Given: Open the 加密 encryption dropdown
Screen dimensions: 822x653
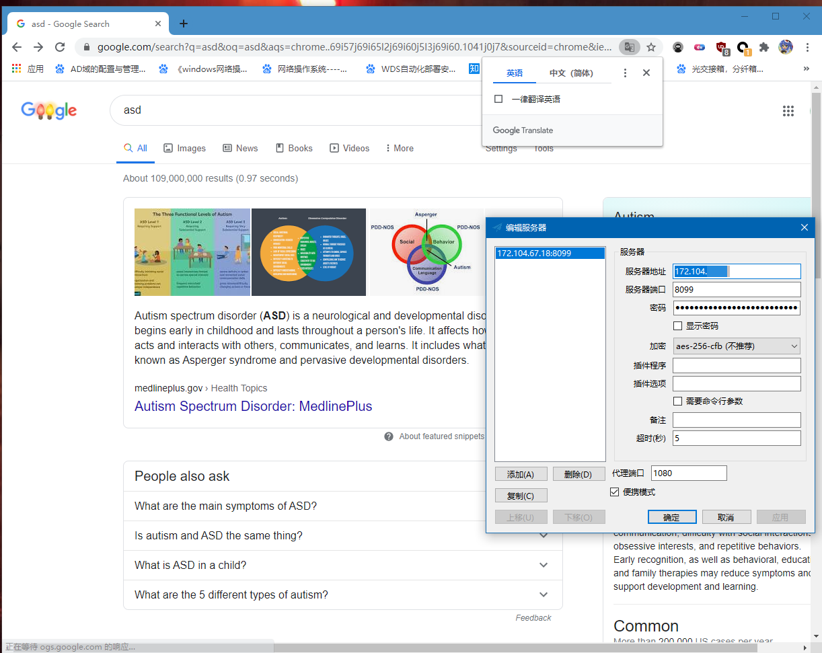Looking at the screenshot, I should pyautogui.click(x=737, y=346).
